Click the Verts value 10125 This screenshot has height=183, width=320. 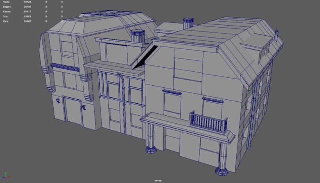(x=27, y=2)
